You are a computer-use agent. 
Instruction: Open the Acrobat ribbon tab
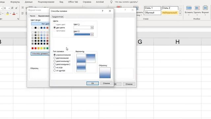(x=100, y=2)
